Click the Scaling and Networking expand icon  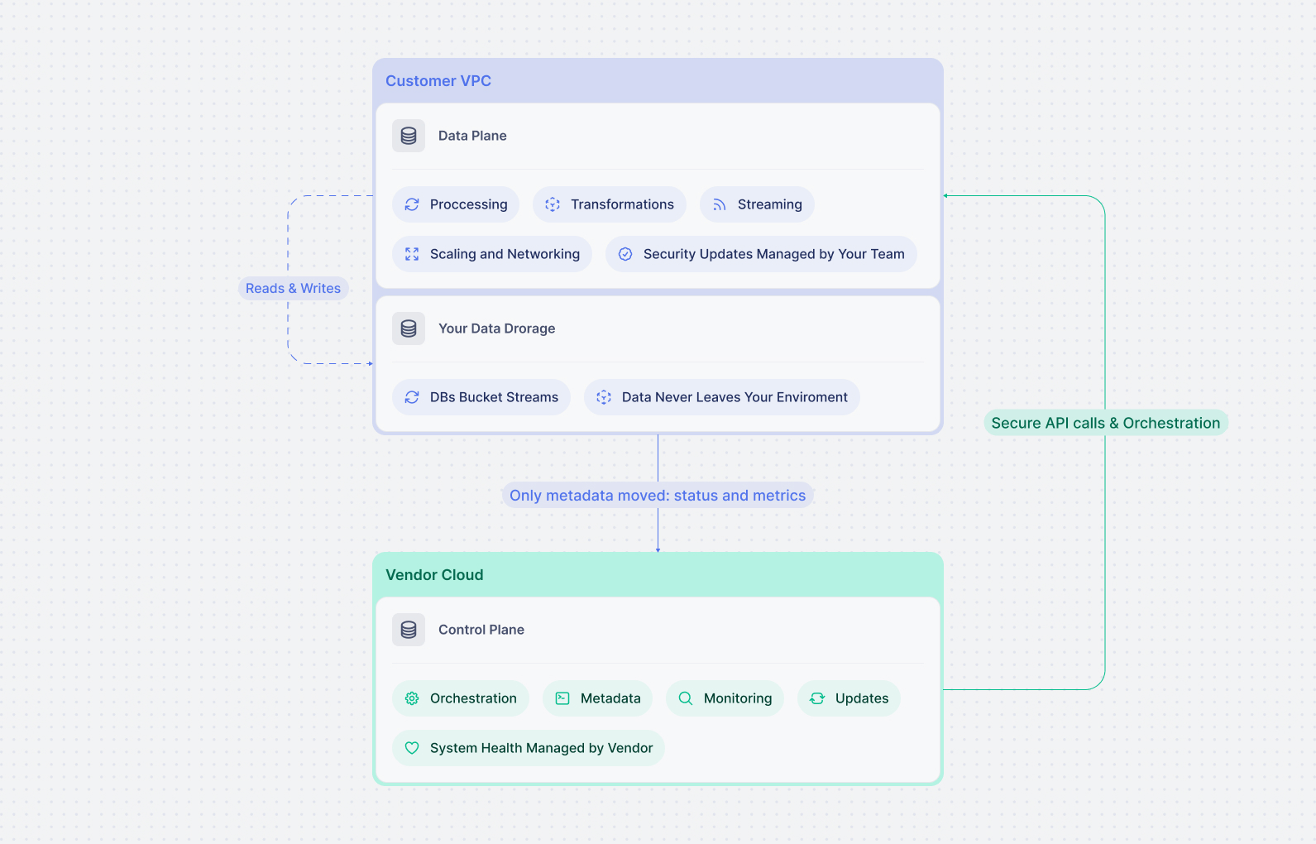click(412, 254)
